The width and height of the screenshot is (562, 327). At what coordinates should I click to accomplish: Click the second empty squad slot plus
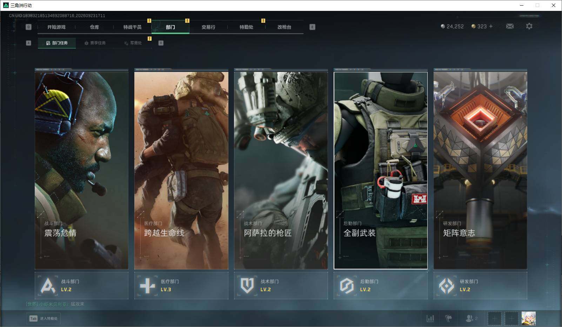tap(511, 319)
